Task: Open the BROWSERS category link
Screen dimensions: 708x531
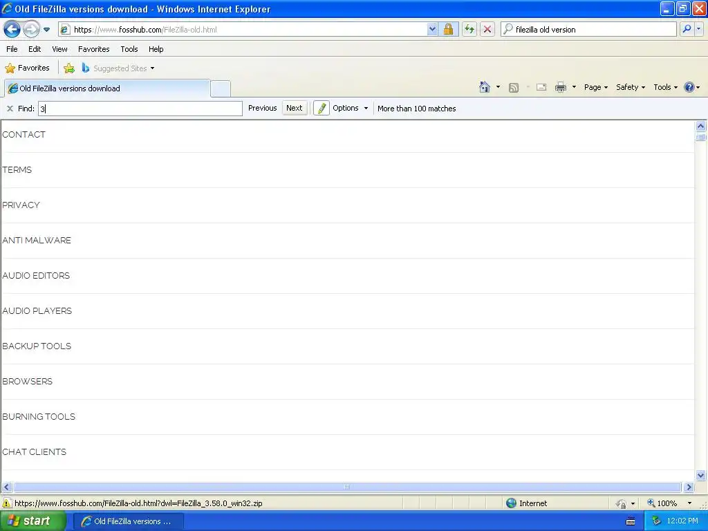Action: tap(27, 381)
